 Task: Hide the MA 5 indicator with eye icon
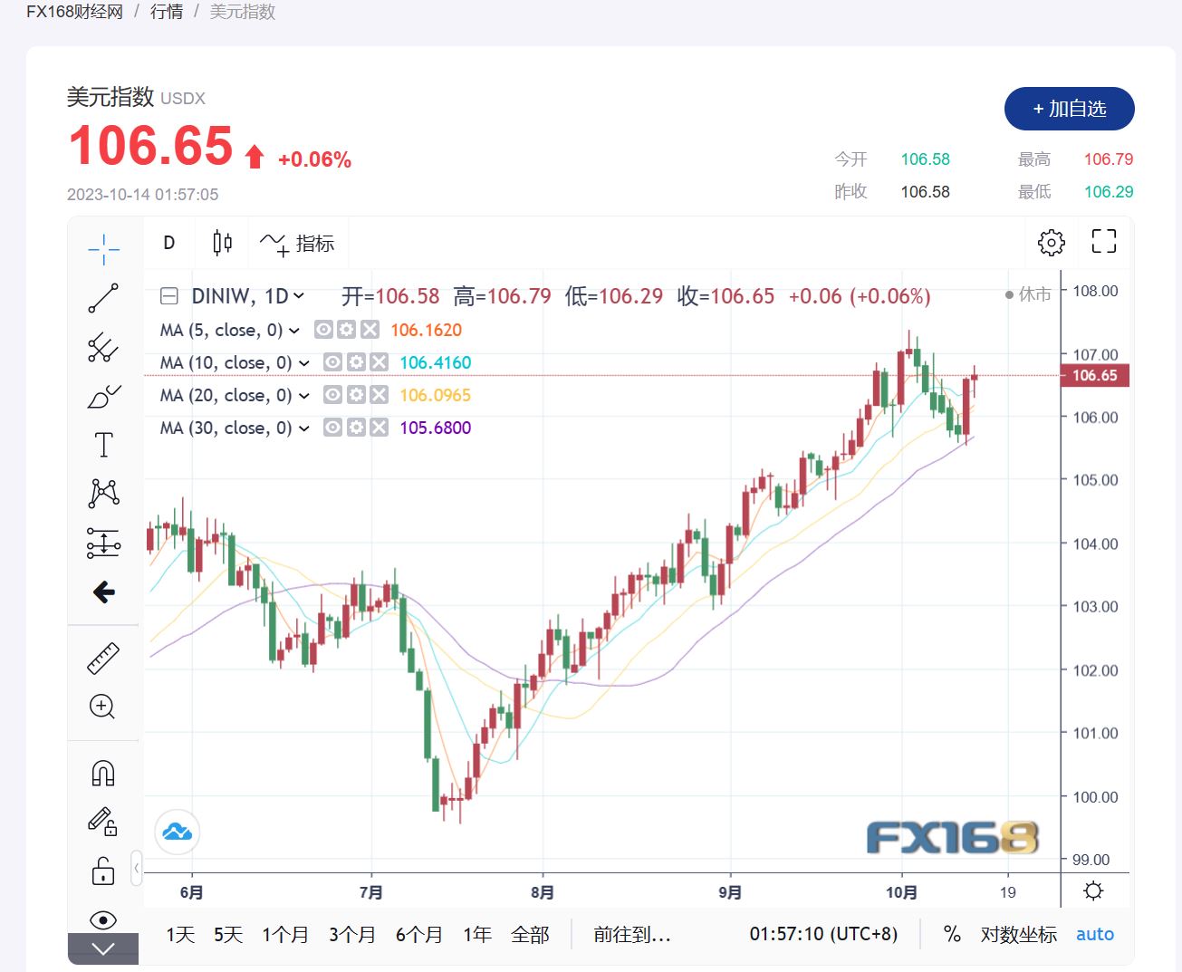point(323,330)
